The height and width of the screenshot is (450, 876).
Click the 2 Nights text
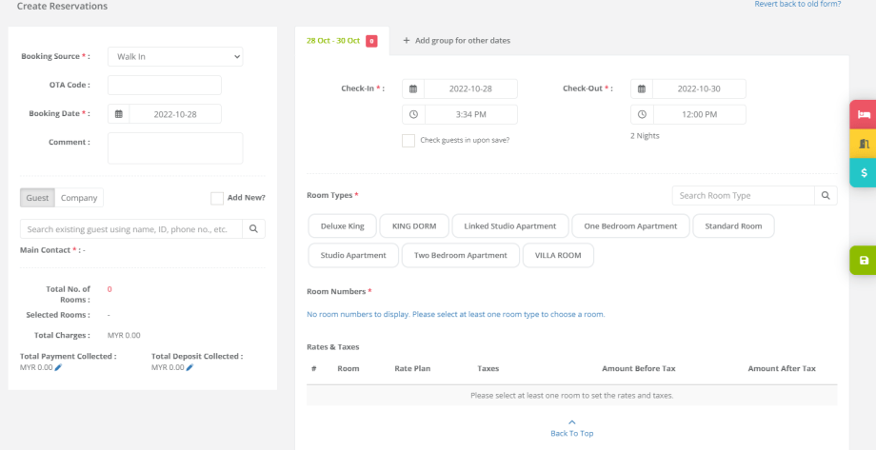point(645,136)
